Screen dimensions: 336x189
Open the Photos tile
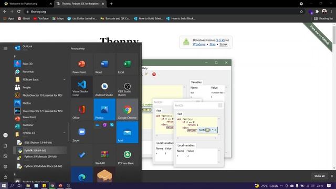coord(104,110)
